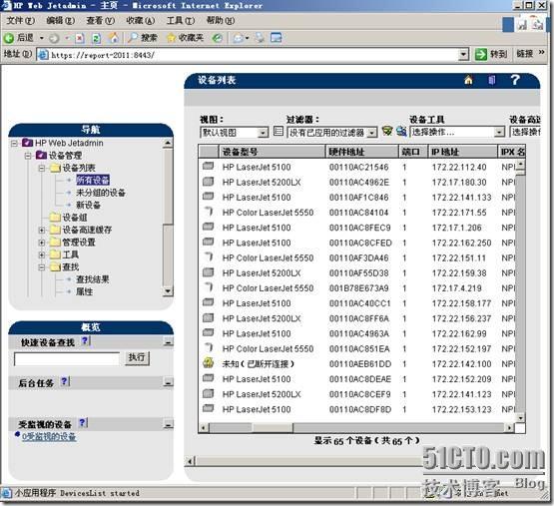This screenshot has height=506, width=554.
Task: Collapse the 设备列表 tree node
Action: [x=42, y=169]
